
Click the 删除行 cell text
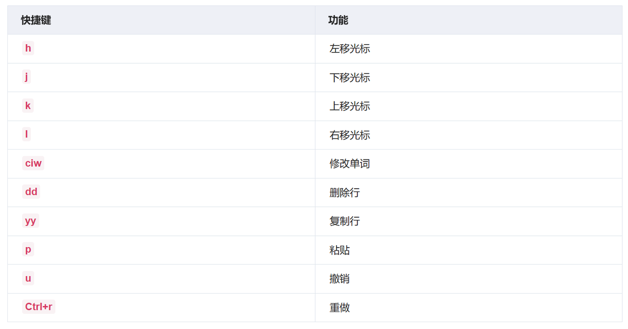344,192
